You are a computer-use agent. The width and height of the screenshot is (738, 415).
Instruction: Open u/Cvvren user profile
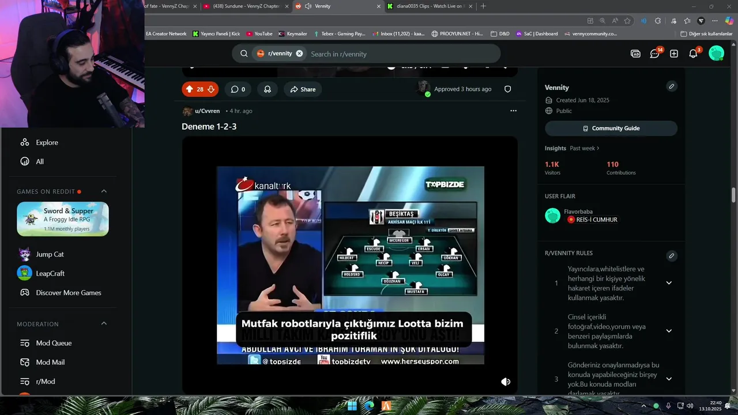[207, 111]
